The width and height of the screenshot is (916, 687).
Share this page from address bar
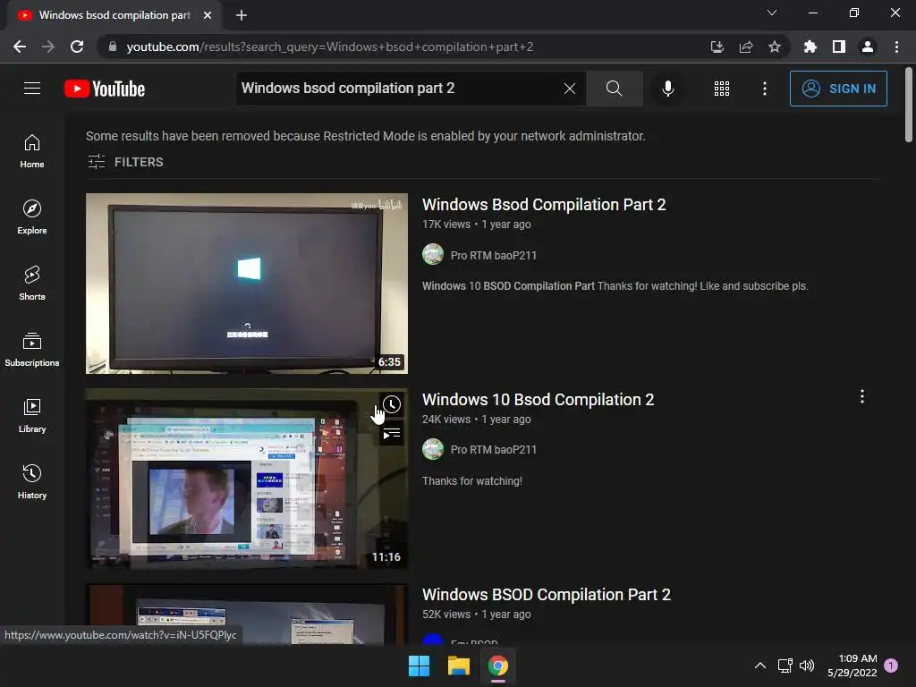coord(745,47)
